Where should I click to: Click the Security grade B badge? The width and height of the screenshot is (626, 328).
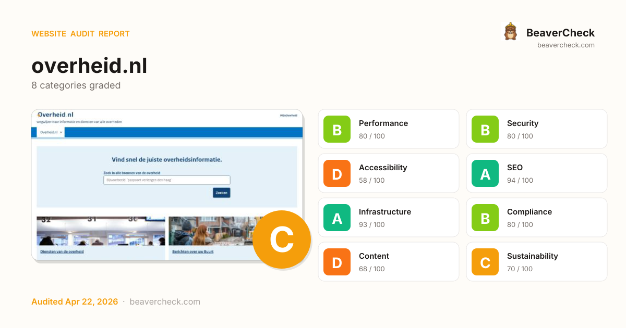click(x=485, y=129)
